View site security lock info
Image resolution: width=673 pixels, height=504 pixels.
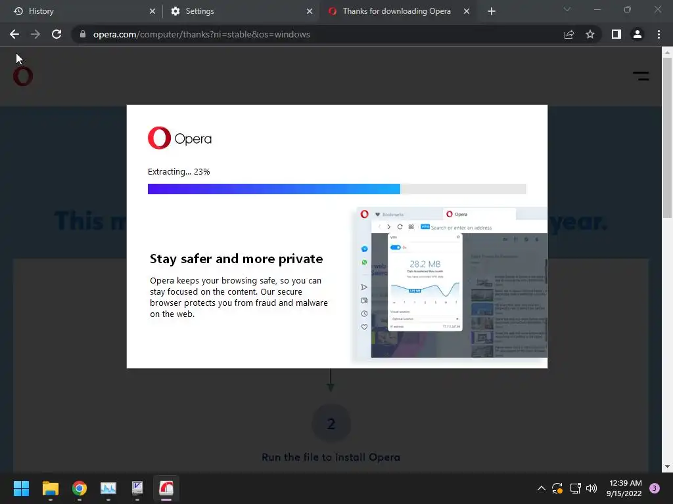point(83,34)
